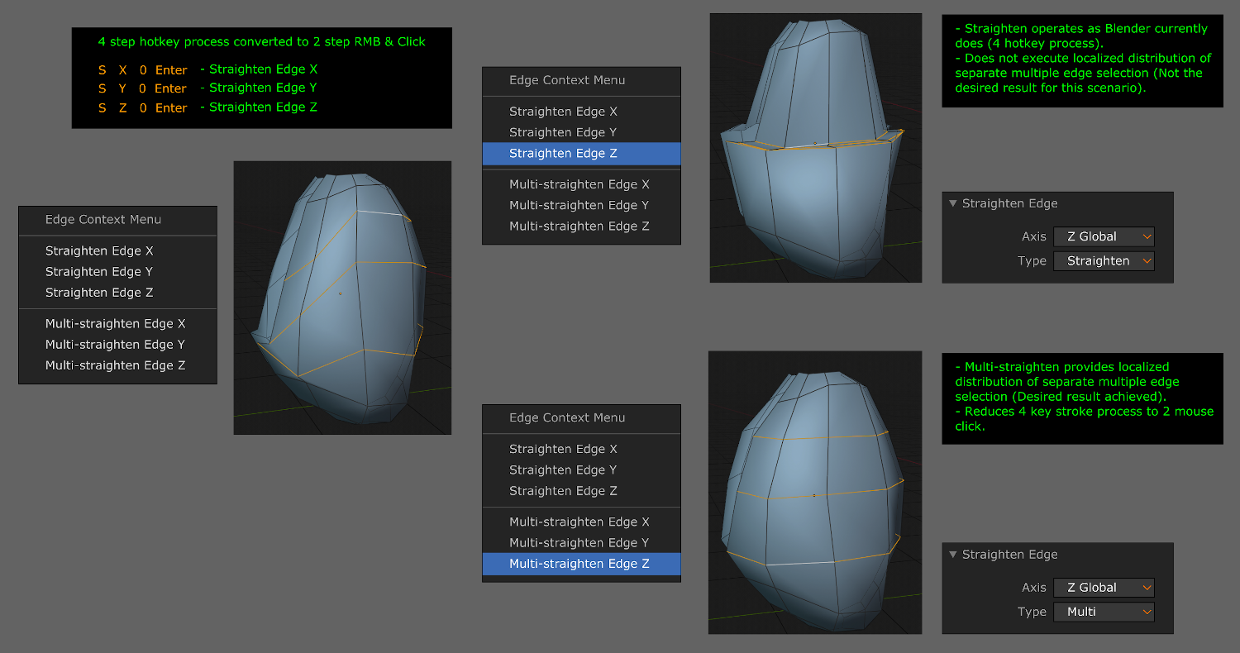This screenshot has height=653, width=1240.
Task: Click the 'S Y 0 Enter' hotkey text
Action: (143, 88)
